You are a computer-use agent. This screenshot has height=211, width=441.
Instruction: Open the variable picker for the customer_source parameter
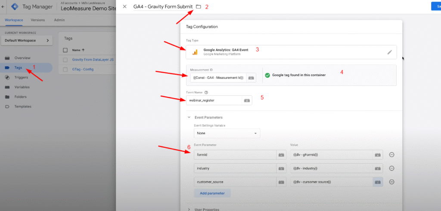pos(281,182)
